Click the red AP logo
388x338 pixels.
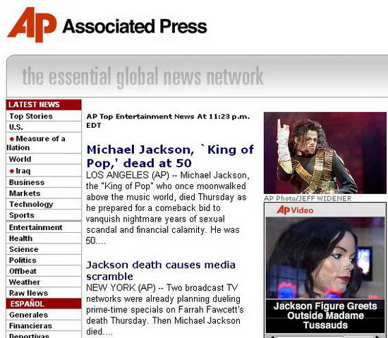(x=32, y=25)
